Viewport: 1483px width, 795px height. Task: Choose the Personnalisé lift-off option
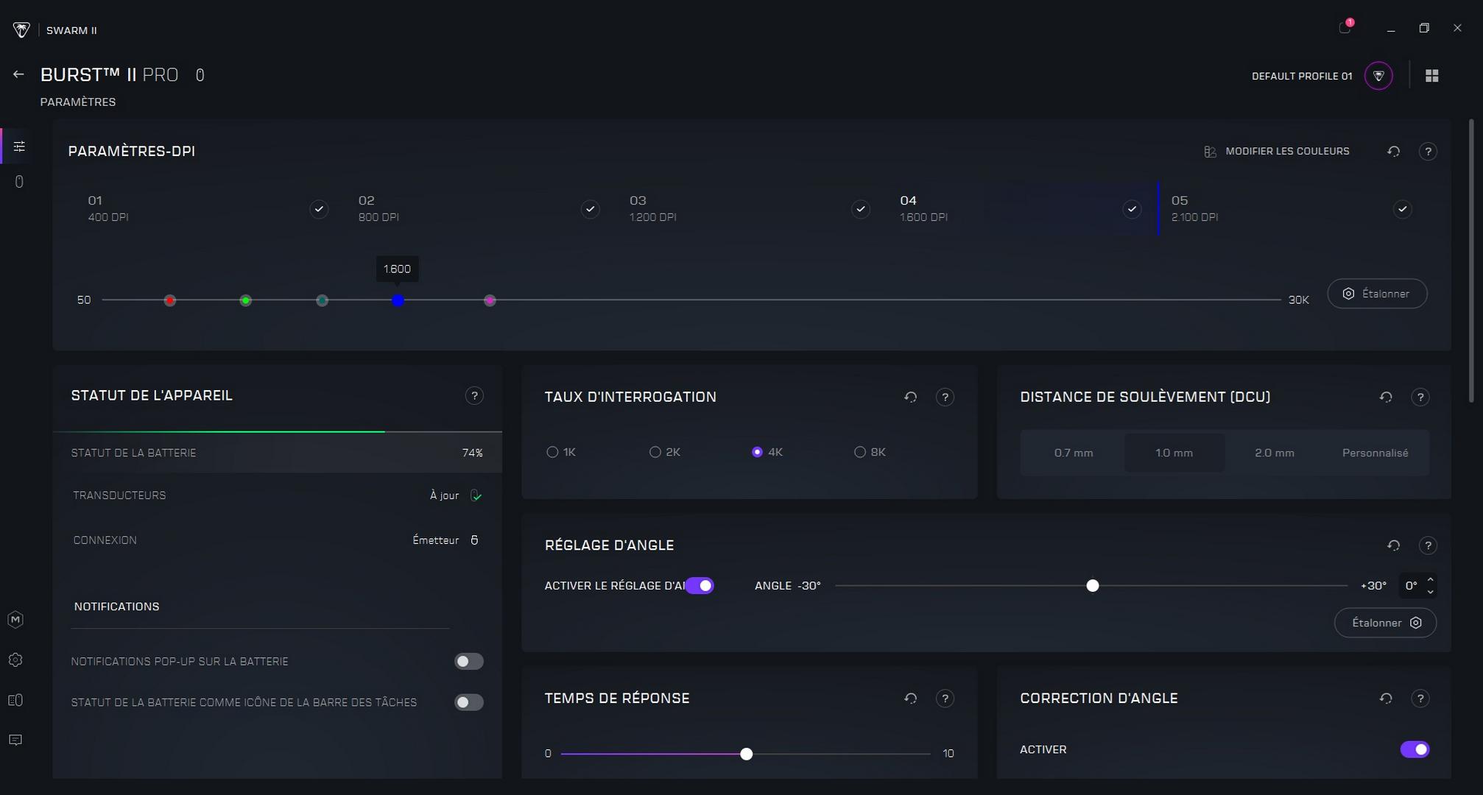[x=1375, y=453]
